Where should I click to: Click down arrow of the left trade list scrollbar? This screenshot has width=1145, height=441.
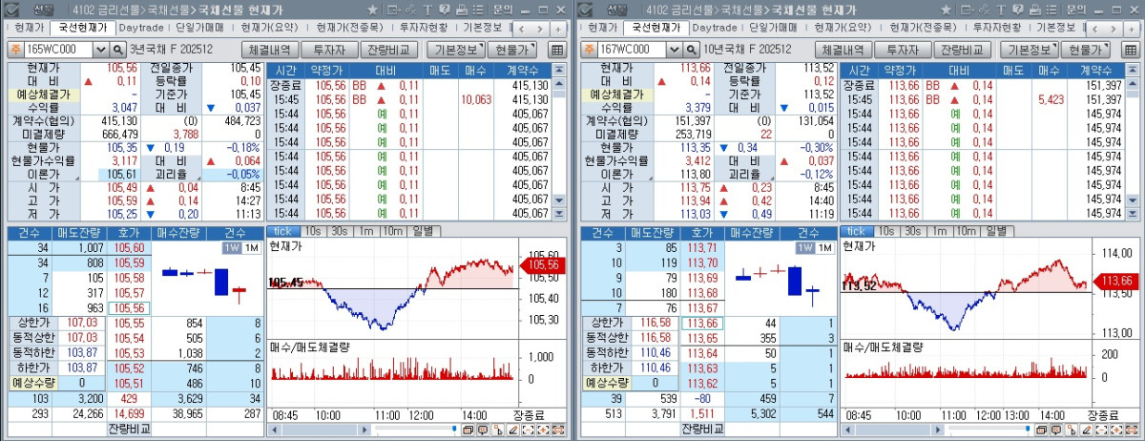pos(559,201)
